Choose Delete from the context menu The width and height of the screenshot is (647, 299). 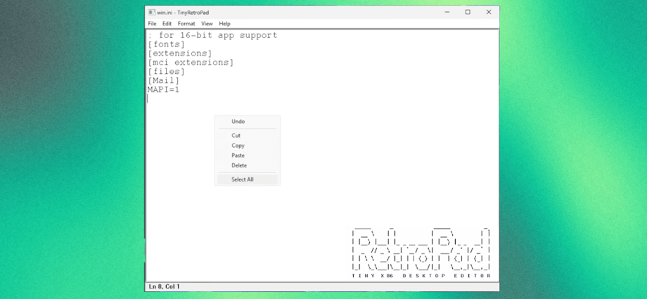pyautogui.click(x=248, y=165)
